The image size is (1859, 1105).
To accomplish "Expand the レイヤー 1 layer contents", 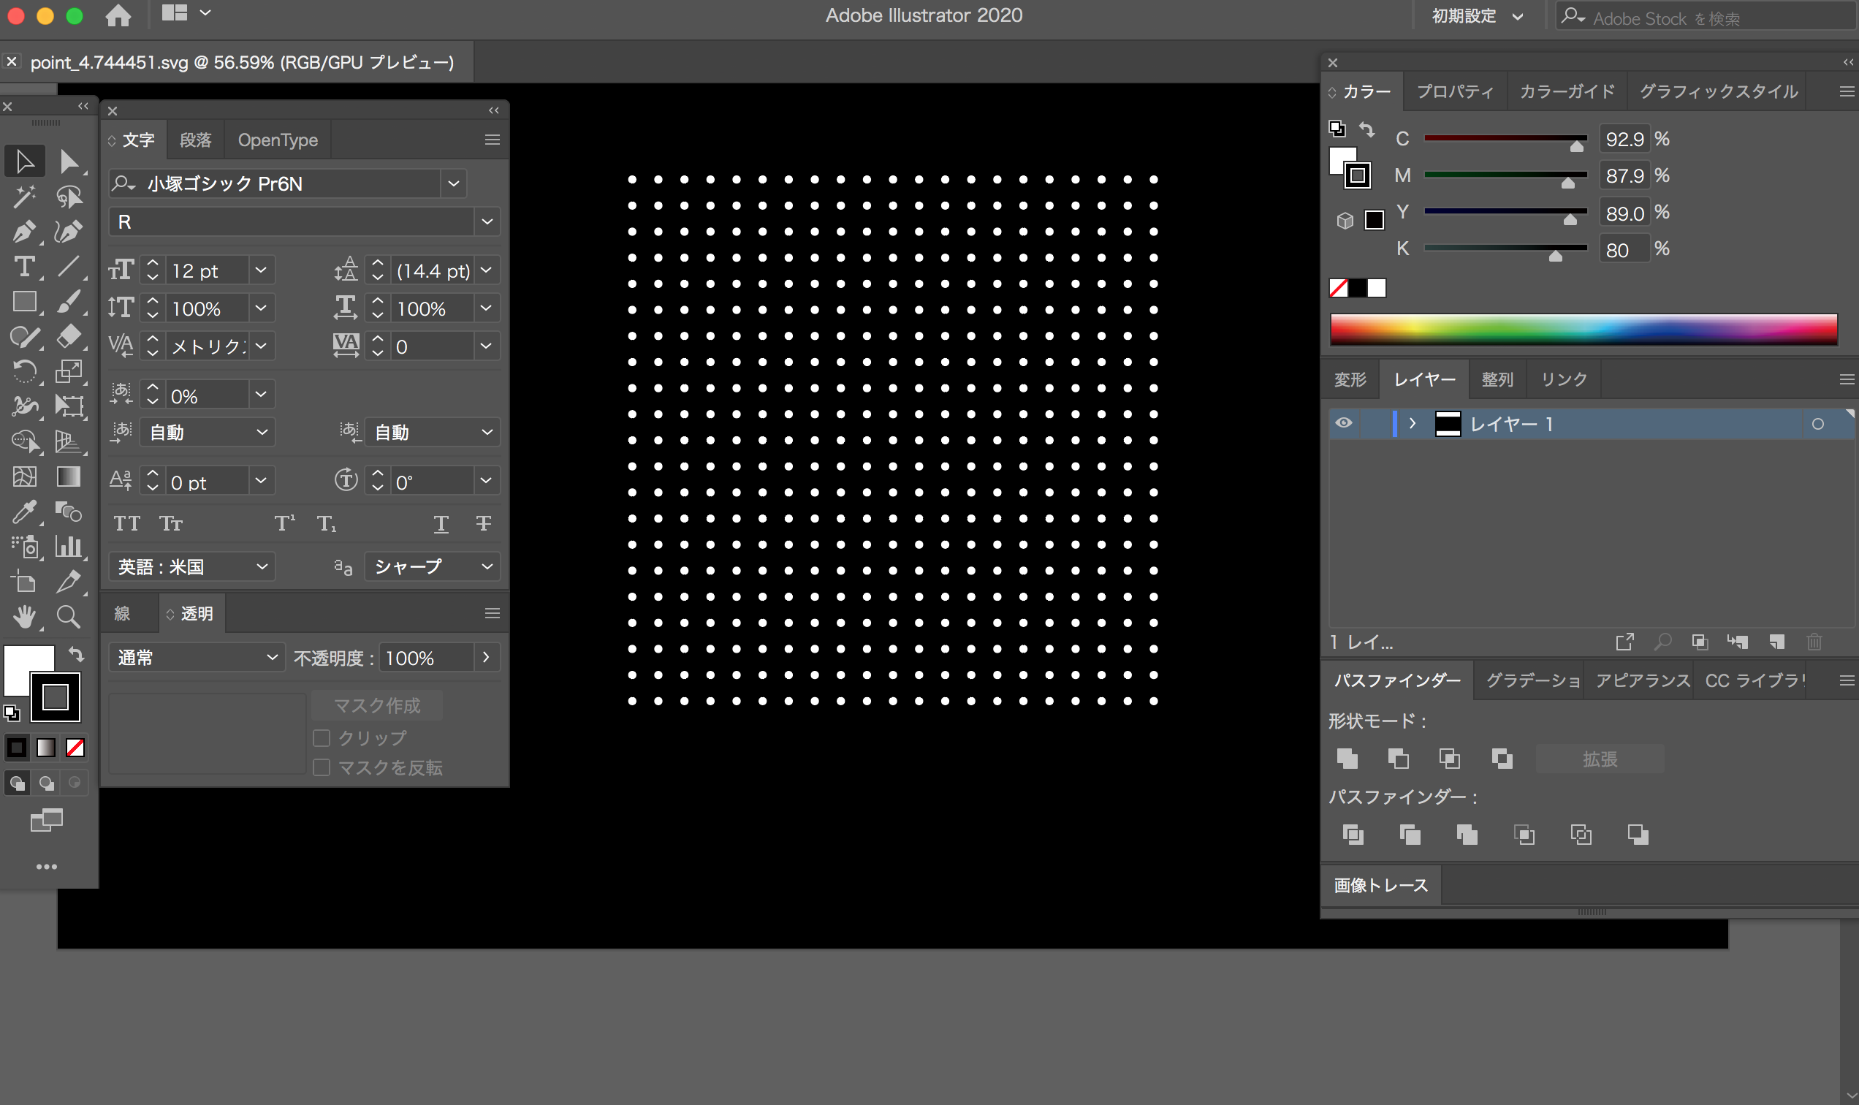I will click(1413, 423).
